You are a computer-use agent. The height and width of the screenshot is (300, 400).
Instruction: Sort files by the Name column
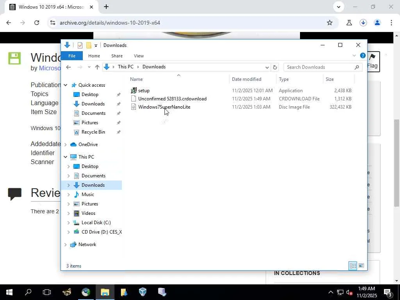click(x=136, y=79)
